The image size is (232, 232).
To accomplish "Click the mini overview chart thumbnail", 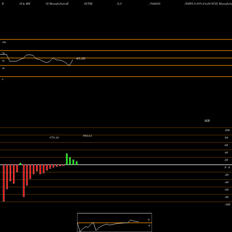I will (x=115, y=222).
